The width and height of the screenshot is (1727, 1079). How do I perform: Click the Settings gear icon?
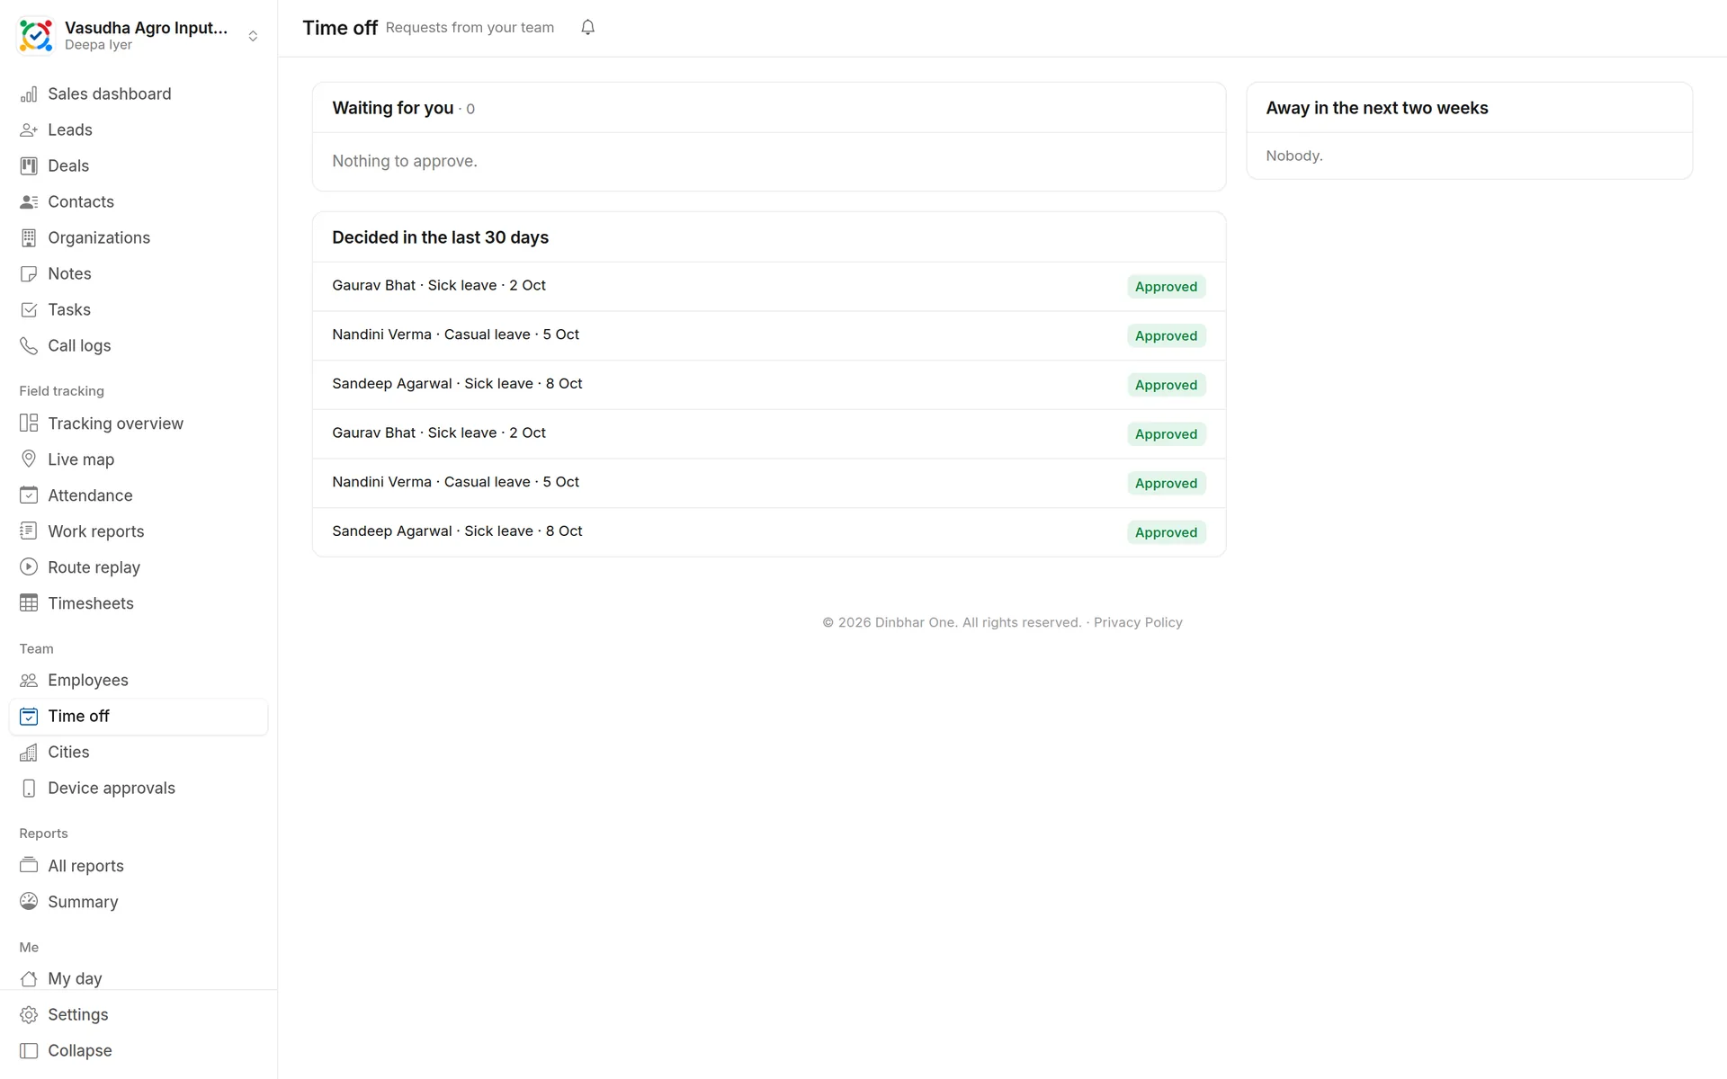click(29, 1015)
